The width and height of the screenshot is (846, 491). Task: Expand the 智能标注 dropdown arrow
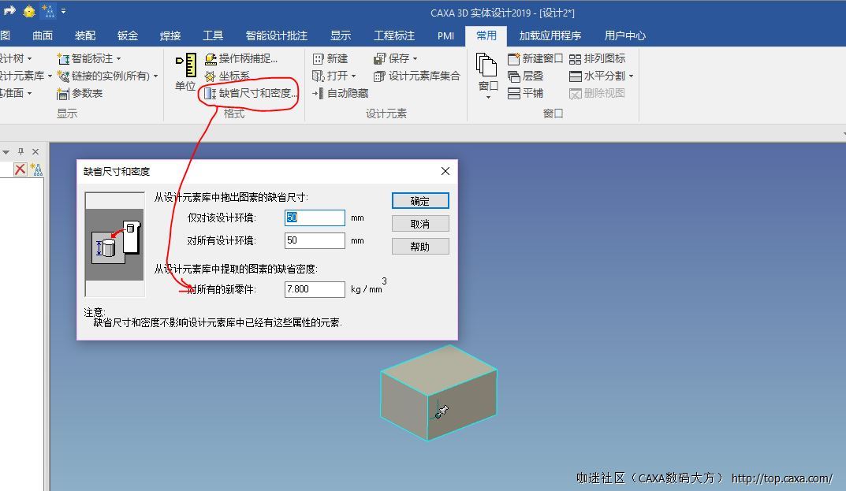(x=119, y=59)
